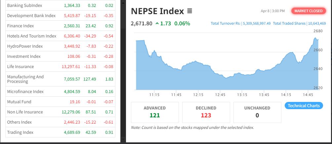Open Technical Charts
Image resolution: width=332 pixels, height=144 pixels.
coord(304,106)
